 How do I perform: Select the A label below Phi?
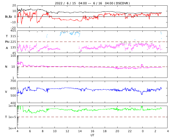click(x=7, y=48)
